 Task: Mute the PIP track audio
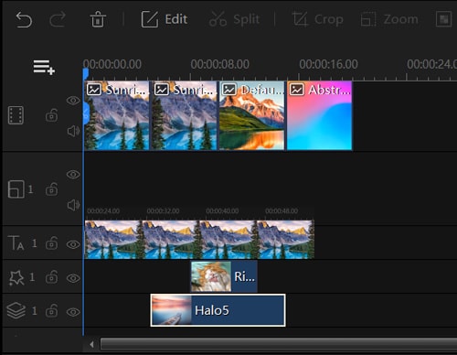[73, 205]
